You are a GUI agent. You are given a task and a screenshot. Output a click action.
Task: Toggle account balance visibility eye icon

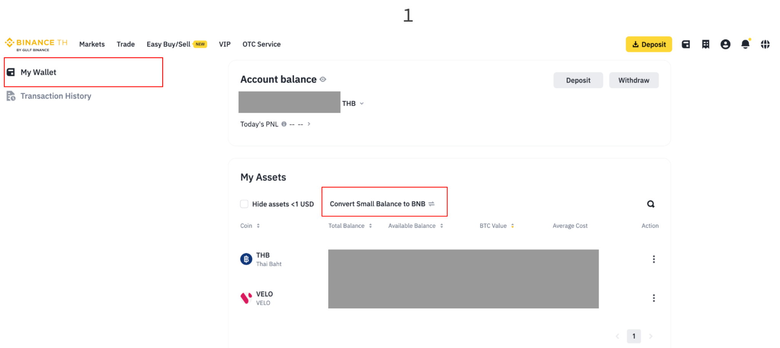point(323,79)
